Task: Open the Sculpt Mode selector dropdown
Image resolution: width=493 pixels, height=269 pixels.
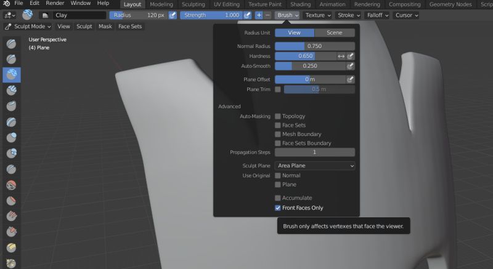Action: click(x=28, y=26)
